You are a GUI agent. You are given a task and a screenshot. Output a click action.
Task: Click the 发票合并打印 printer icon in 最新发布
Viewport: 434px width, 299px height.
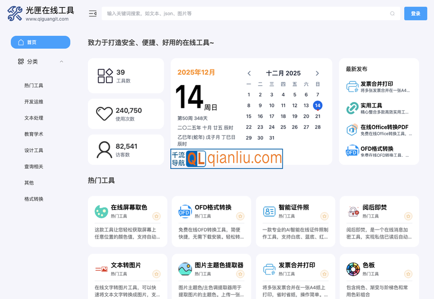[352, 86]
